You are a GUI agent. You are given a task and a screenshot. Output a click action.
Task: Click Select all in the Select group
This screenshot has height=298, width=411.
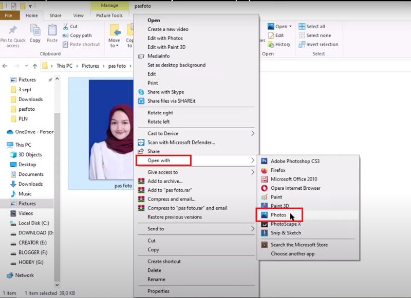315,27
